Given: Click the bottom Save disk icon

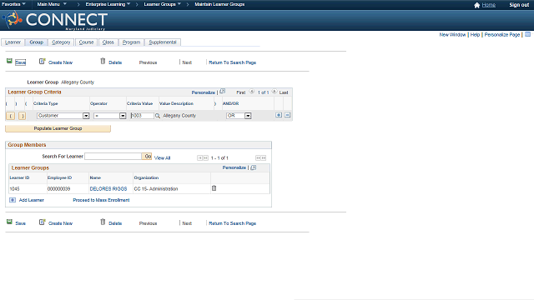Looking at the screenshot, I should pos(9,222).
